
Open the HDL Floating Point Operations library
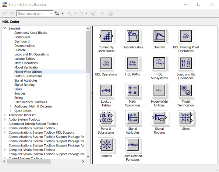point(186,37)
